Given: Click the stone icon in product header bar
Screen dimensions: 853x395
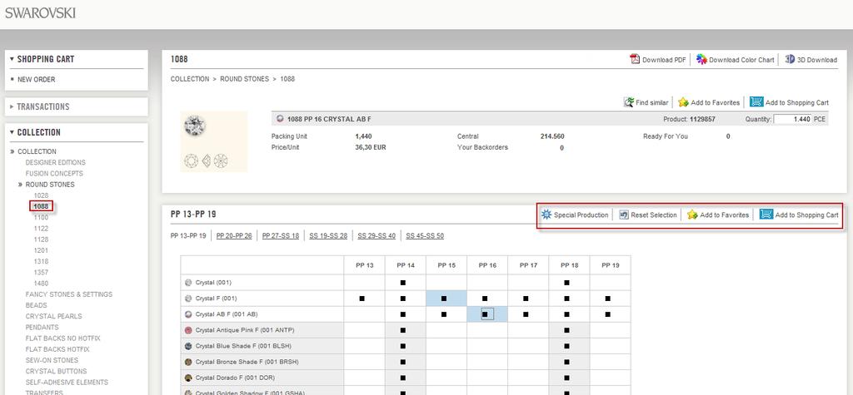Looking at the screenshot, I should point(280,118).
